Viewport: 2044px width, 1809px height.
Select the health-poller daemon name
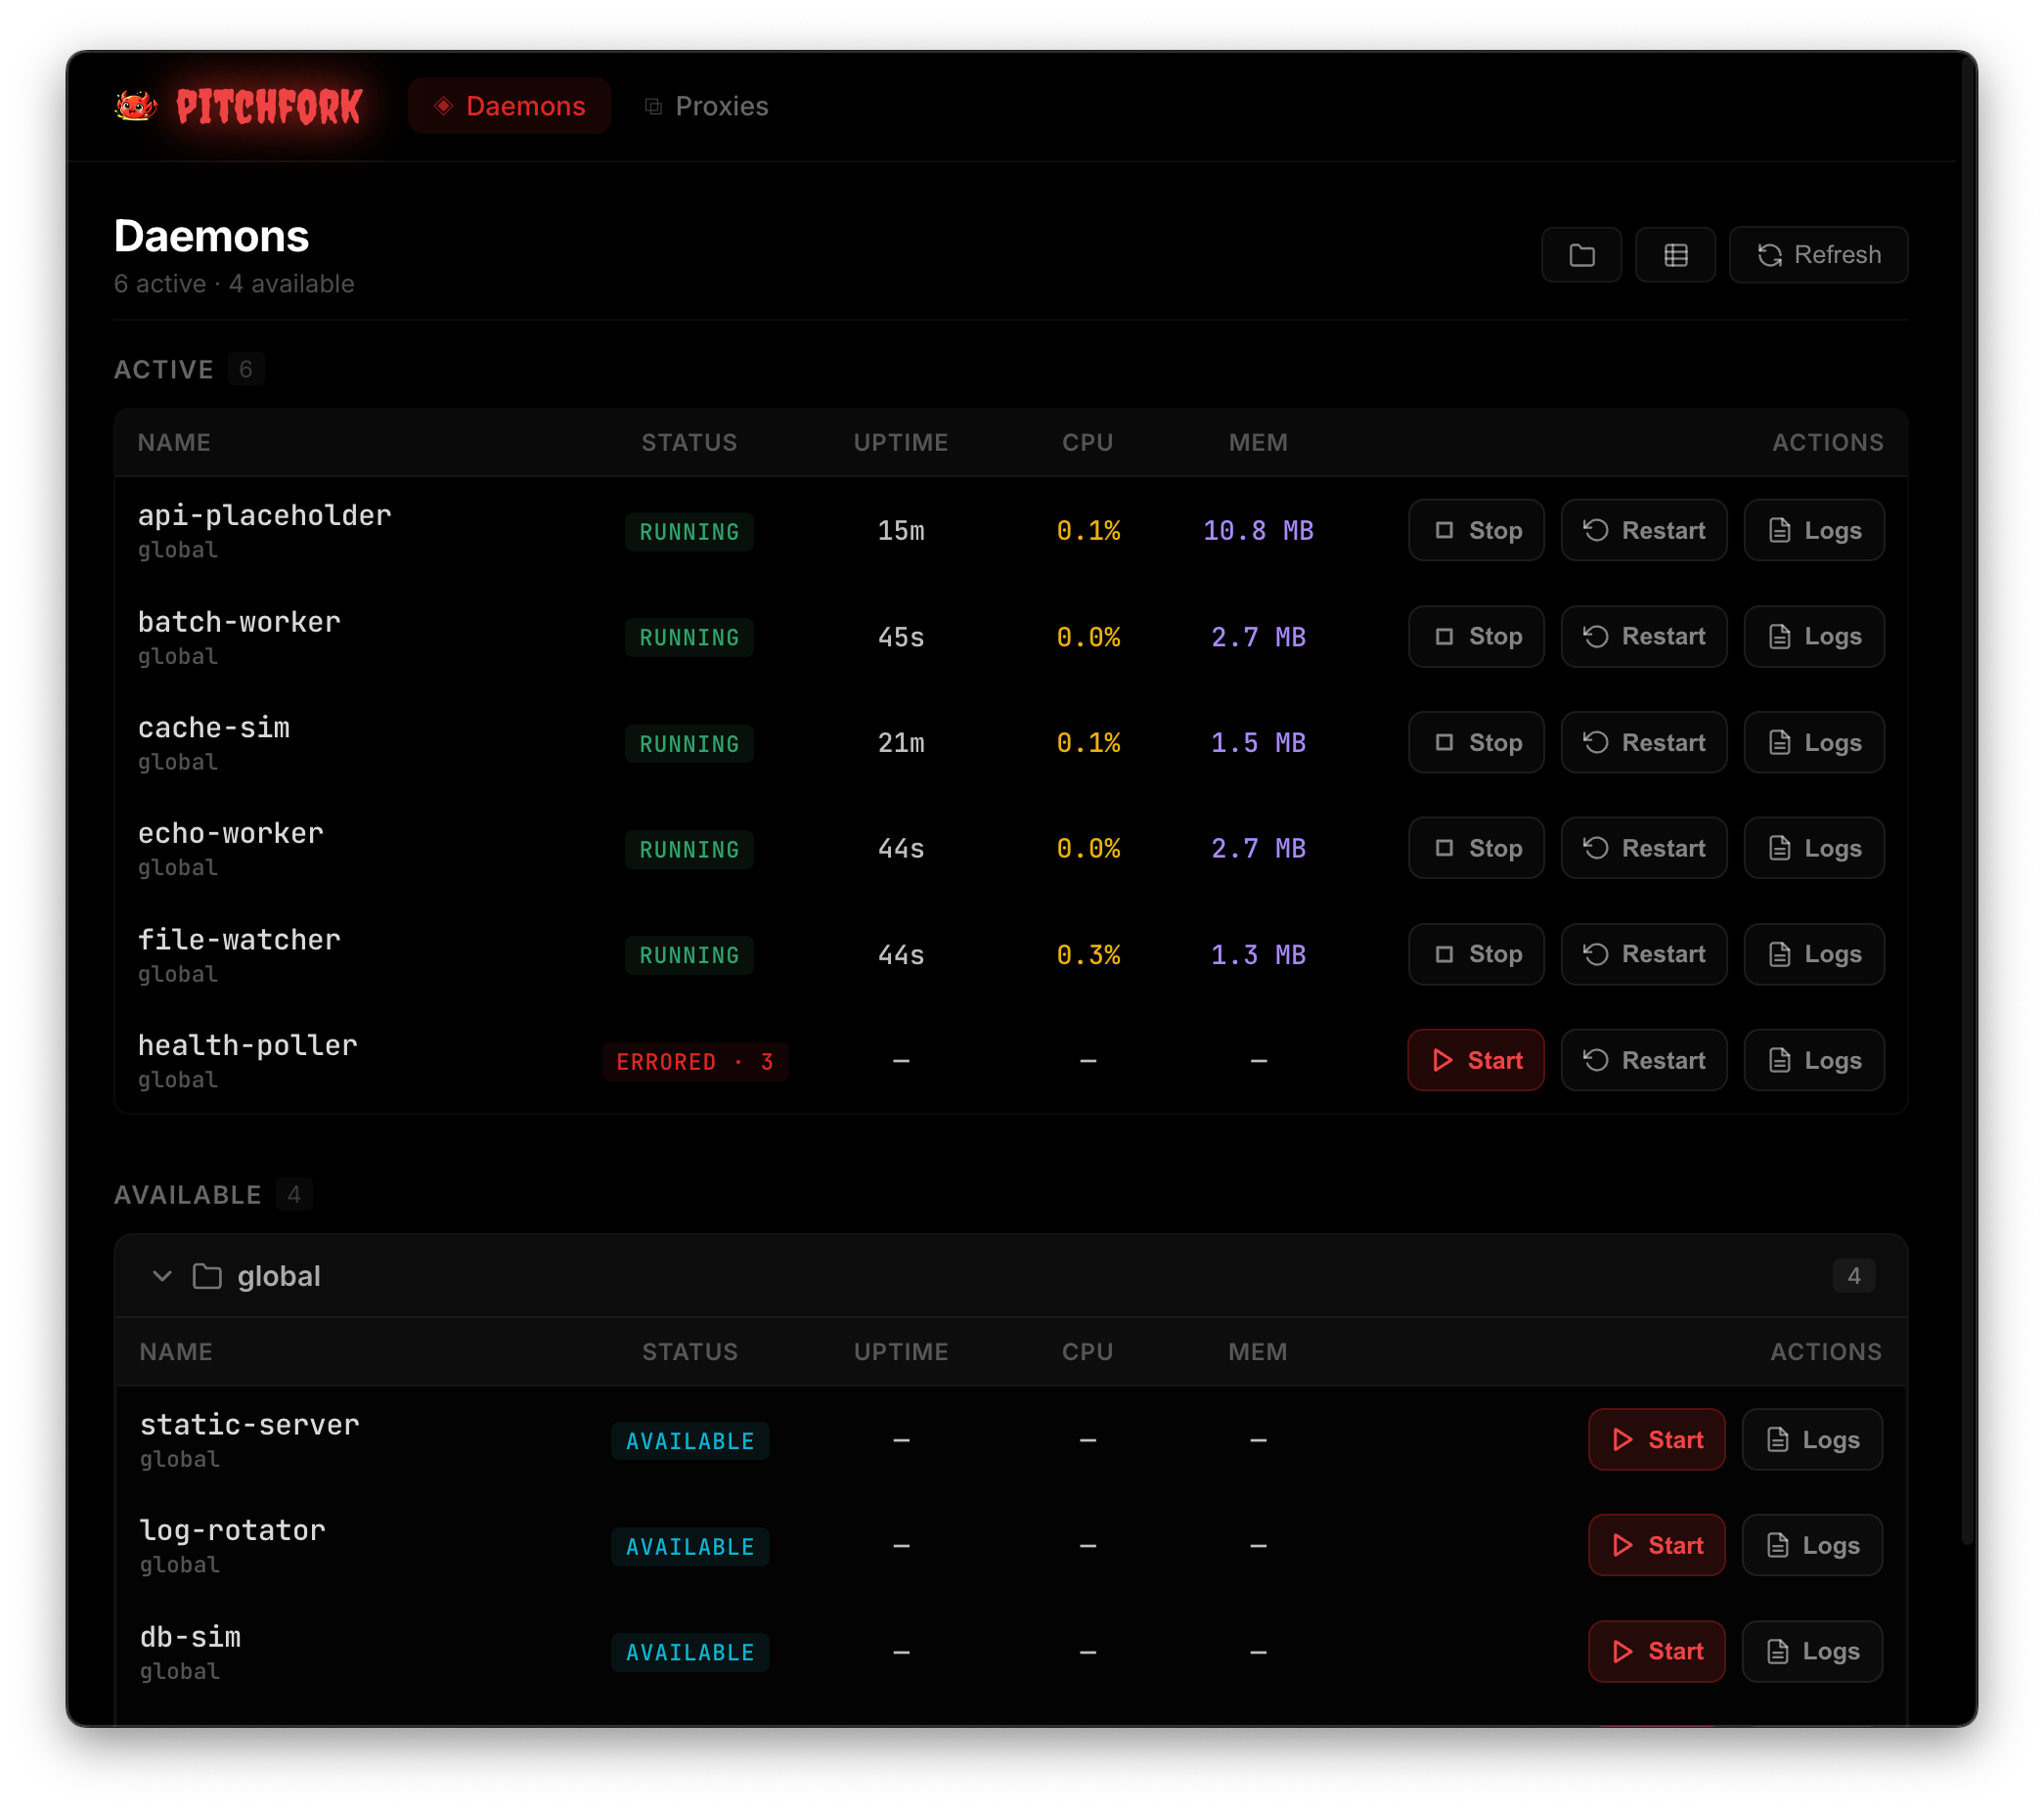(247, 1045)
